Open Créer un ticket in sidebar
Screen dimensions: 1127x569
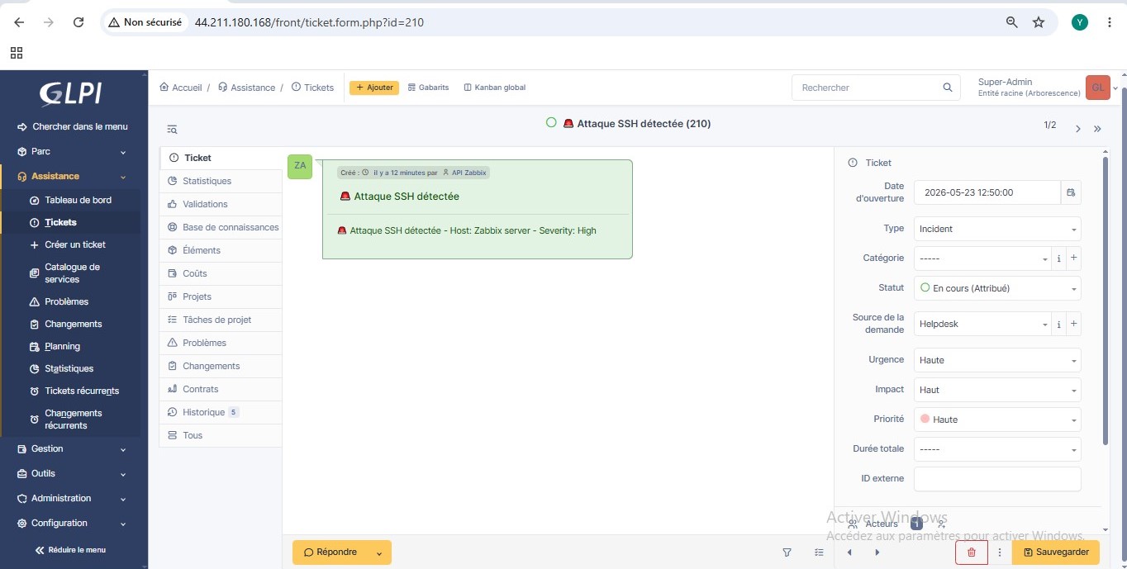75,245
